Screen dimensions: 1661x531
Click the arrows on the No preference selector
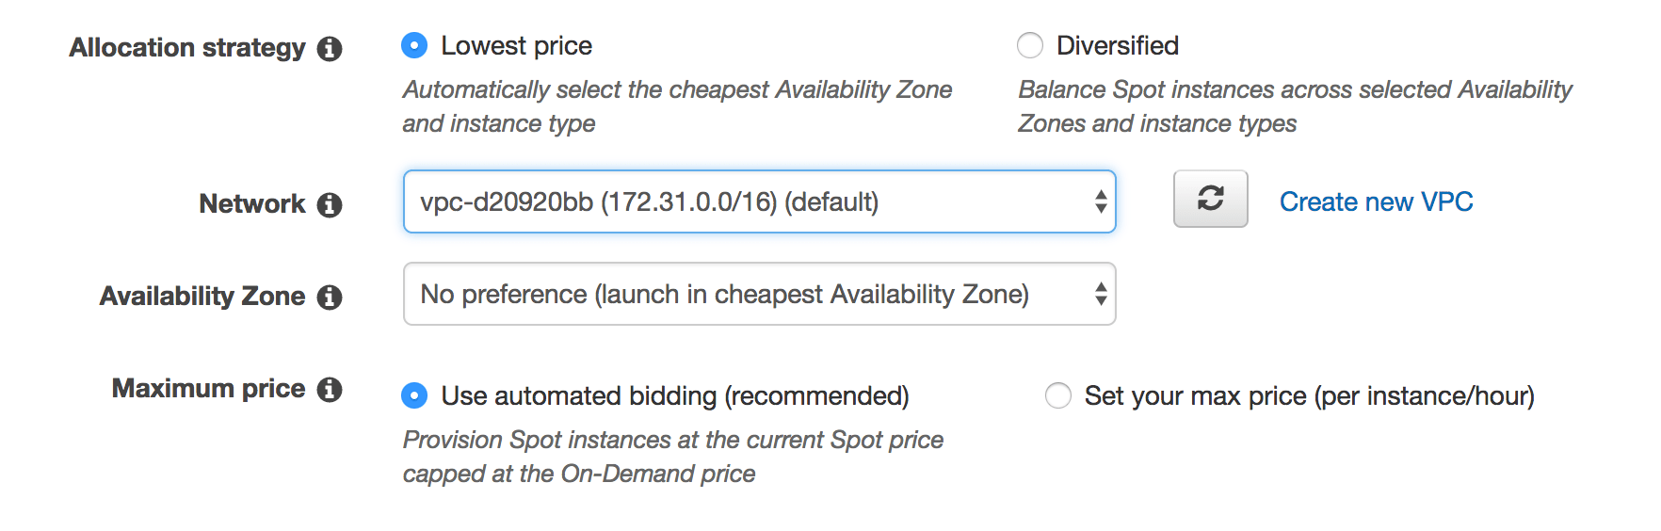click(1100, 294)
